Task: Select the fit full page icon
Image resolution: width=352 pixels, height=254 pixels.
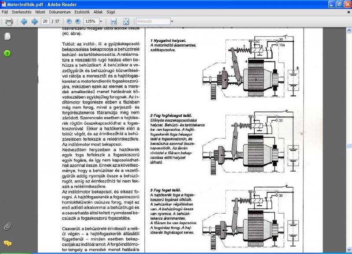Action: (126, 21)
